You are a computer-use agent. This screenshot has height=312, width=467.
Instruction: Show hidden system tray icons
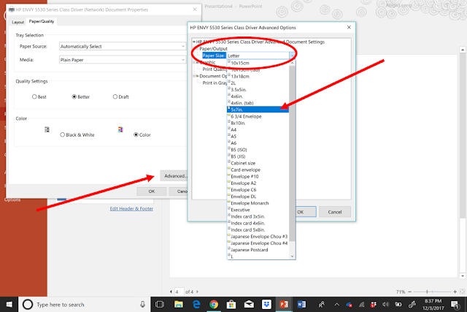[337, 305]
